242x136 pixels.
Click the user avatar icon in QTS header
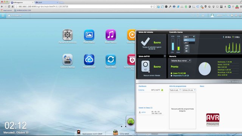click(212, 15)
